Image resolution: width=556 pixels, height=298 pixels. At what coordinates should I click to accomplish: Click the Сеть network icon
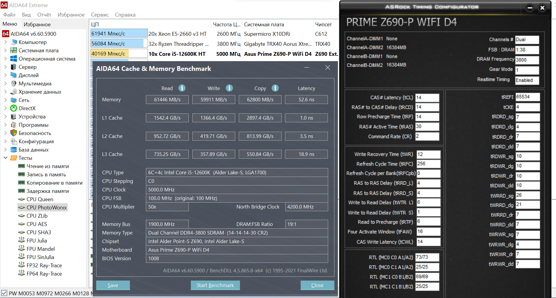tap(14, 100)
